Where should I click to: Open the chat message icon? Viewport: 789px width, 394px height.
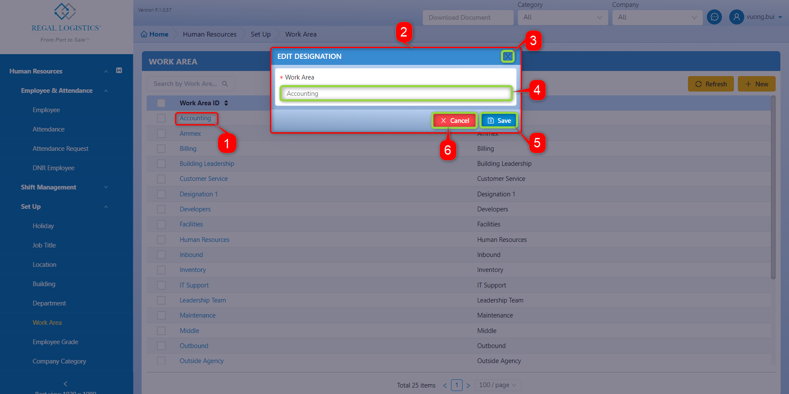point(714,17)
